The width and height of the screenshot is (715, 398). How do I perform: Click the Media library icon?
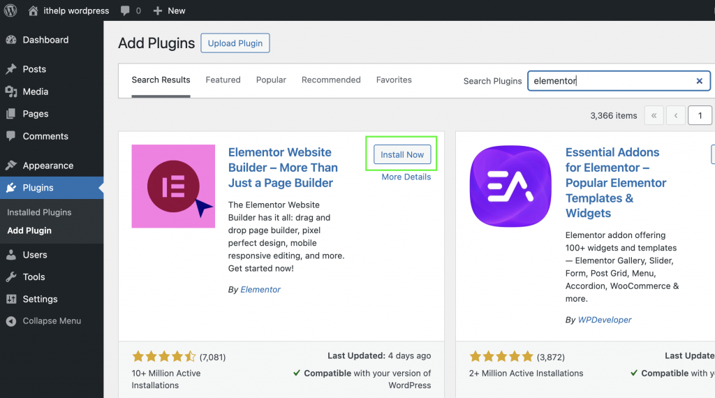11,91
